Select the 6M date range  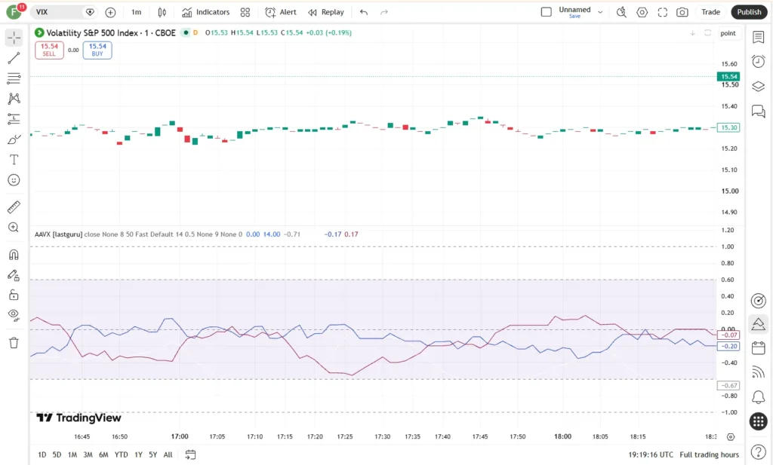tap(103, 454)
